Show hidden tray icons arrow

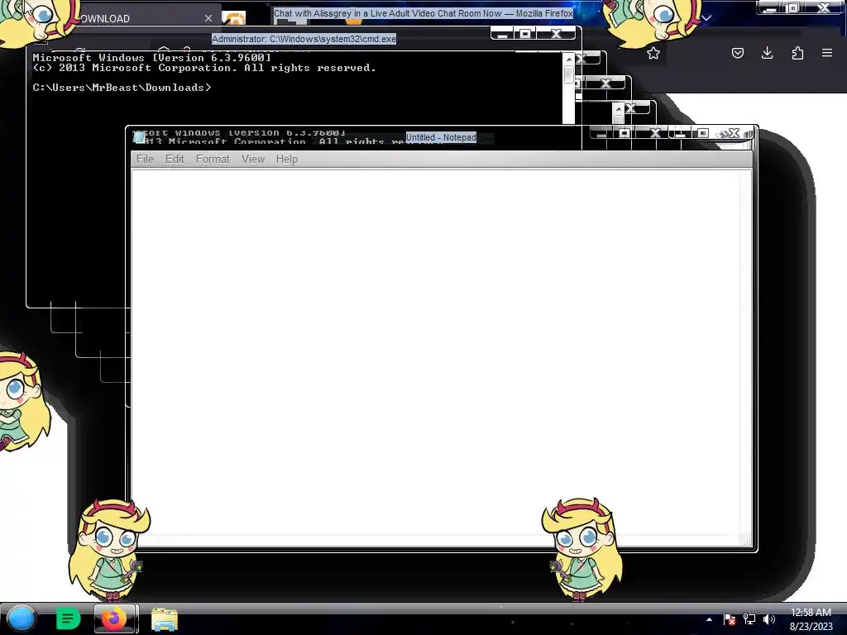pyautogui.click(x=709, y=619)
